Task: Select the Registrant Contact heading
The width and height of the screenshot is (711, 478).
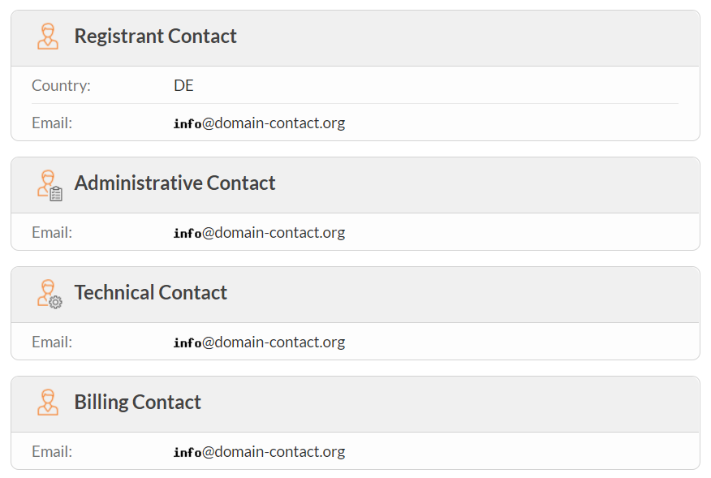Action: [x=155, y=37]
